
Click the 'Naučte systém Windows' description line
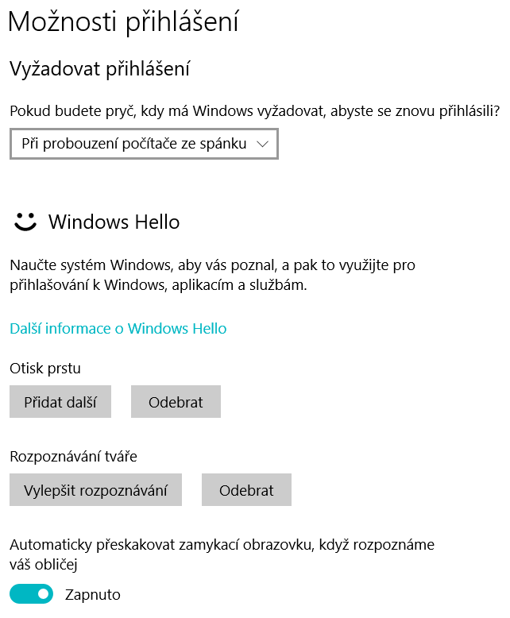pyautogui.click(x=212, y=265)
